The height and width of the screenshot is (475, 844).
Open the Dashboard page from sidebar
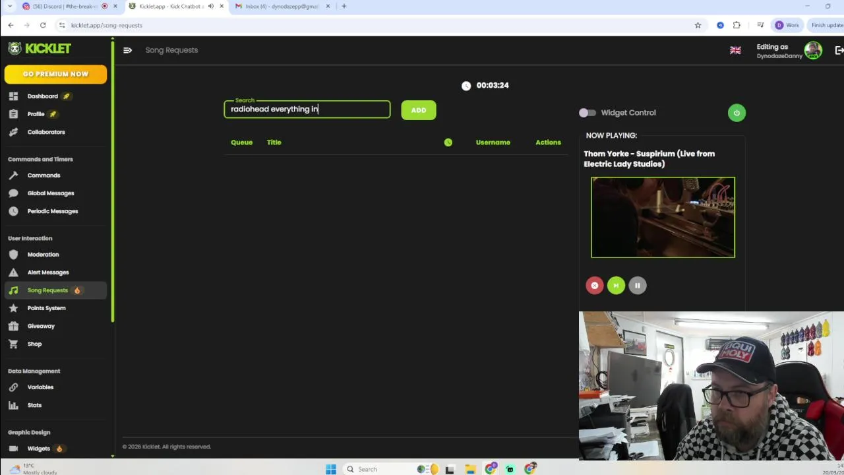pos(42,96)
